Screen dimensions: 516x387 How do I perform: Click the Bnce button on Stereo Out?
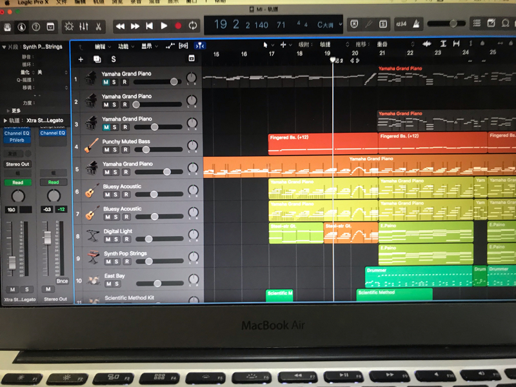coord(62,281)
